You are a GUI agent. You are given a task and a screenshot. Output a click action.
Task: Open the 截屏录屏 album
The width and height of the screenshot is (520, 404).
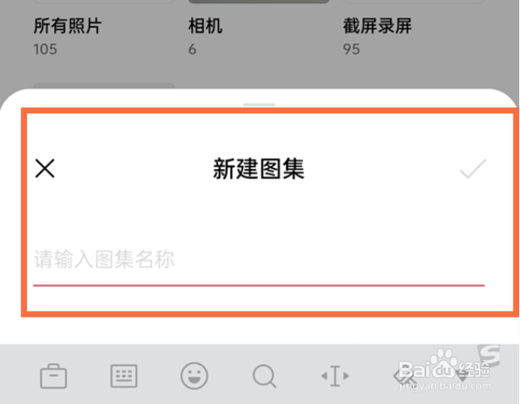tap(377, 26)
